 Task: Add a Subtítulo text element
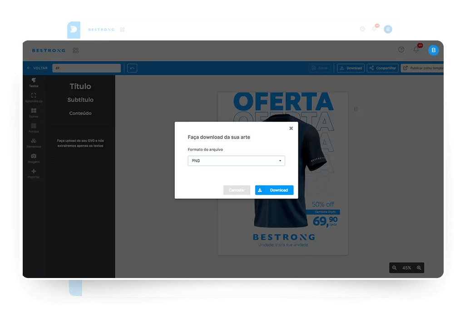pyautogui.click(x=80, y=99)
